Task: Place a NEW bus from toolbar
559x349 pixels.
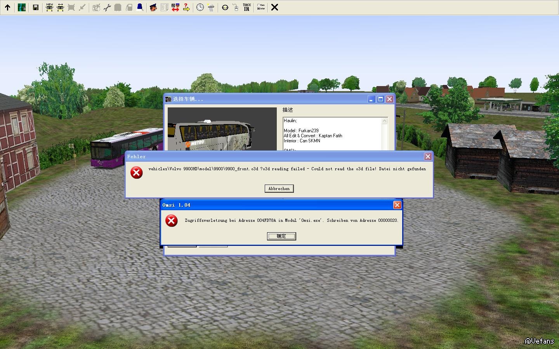Action: coord(50,7)
